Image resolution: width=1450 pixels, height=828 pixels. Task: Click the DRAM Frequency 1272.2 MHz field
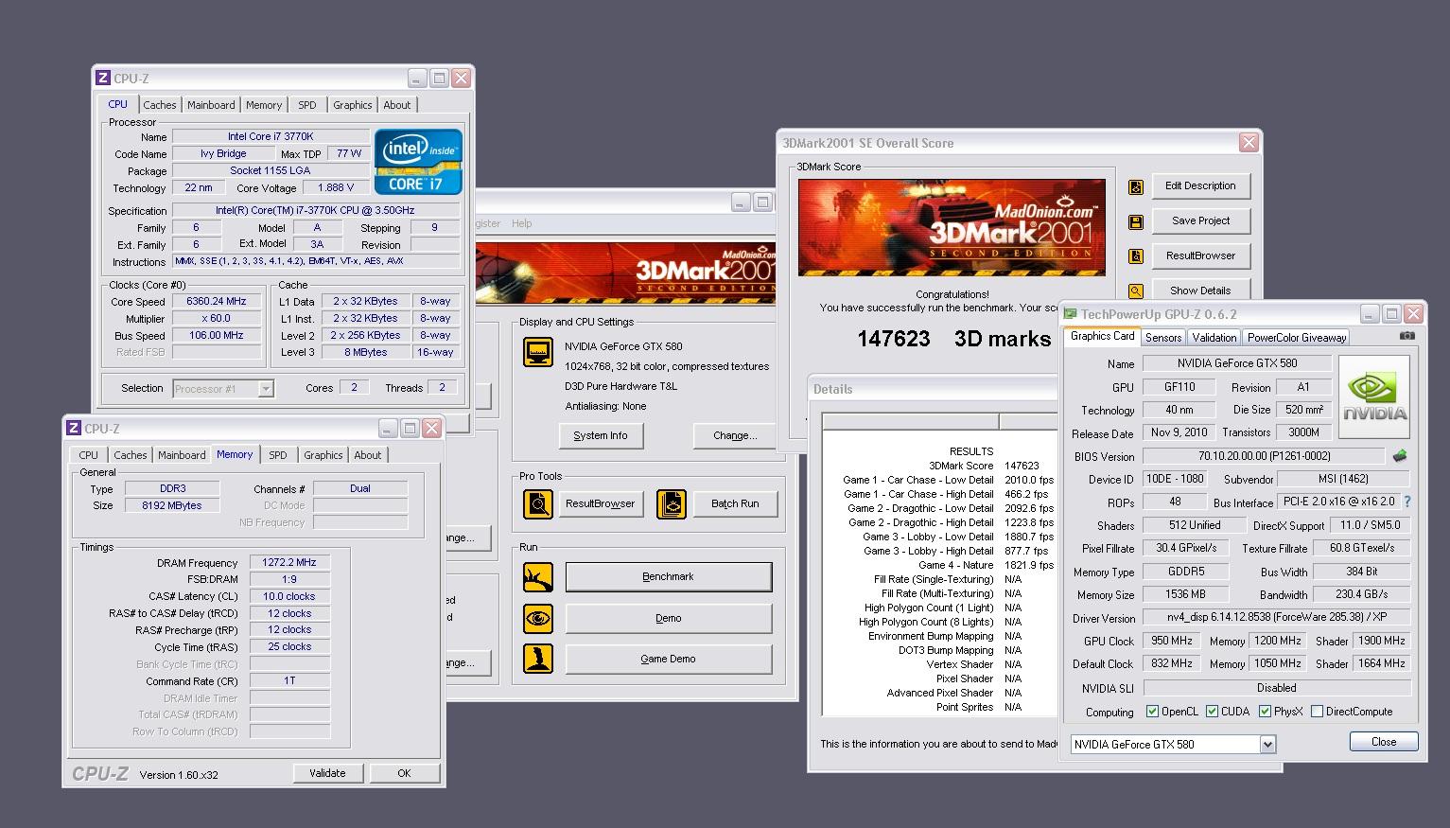(x=289, y=562)
